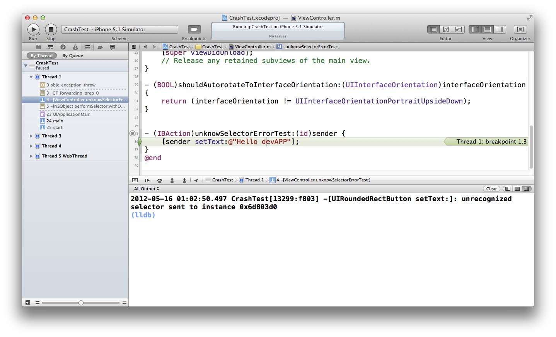Image resolution: width=556 pixels, height=337 pixels.
Task: Adjust the stack frame detail slider
Action: pos(81,303)
